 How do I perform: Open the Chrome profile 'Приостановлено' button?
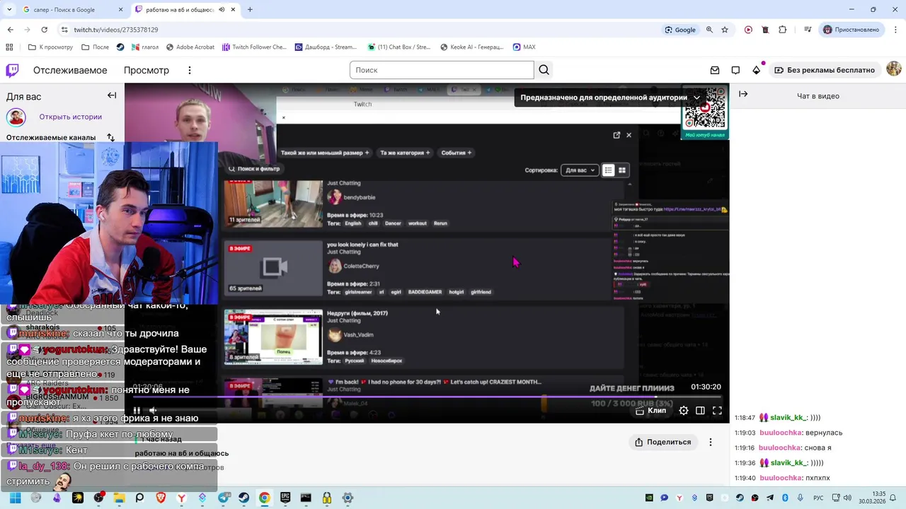(851, 30)
